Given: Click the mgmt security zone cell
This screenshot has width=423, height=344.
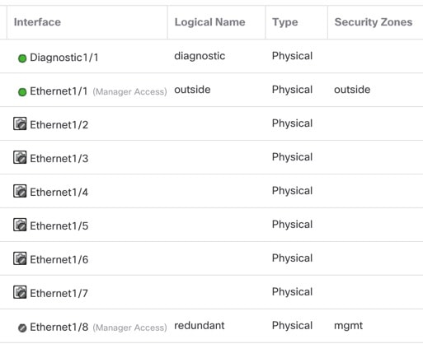Looking at the screenshot, I should [x=348, y=326].
